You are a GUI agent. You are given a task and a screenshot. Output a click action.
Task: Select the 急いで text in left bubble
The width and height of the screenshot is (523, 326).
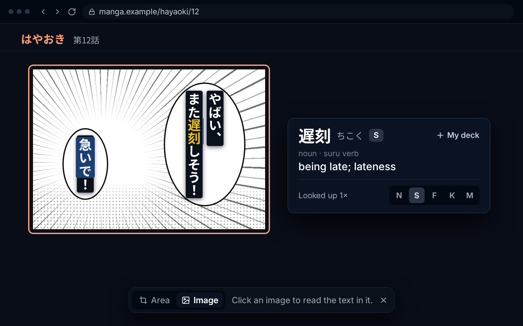click(x=85, y=158)
